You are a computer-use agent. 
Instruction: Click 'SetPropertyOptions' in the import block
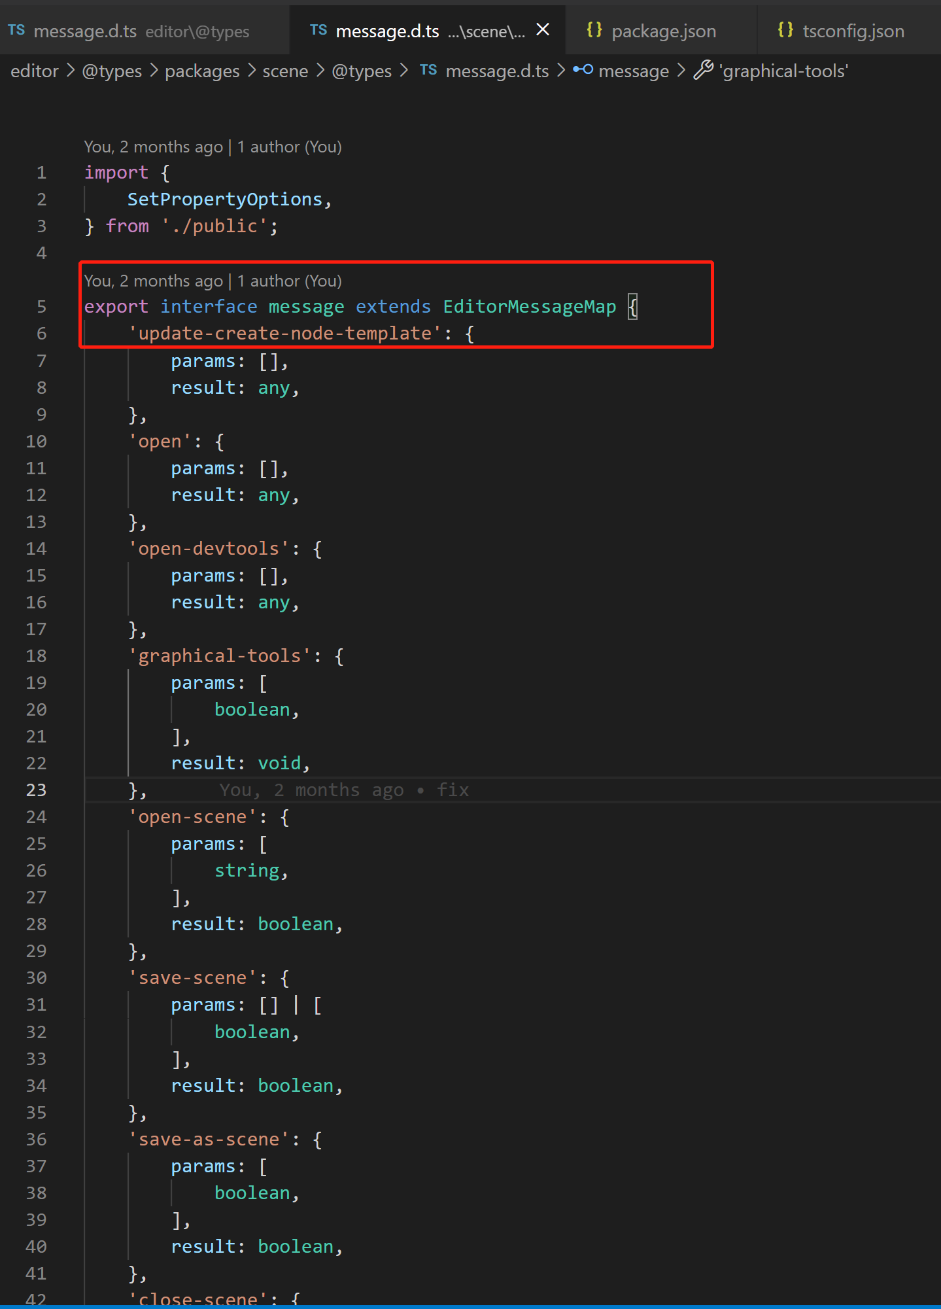225,200
